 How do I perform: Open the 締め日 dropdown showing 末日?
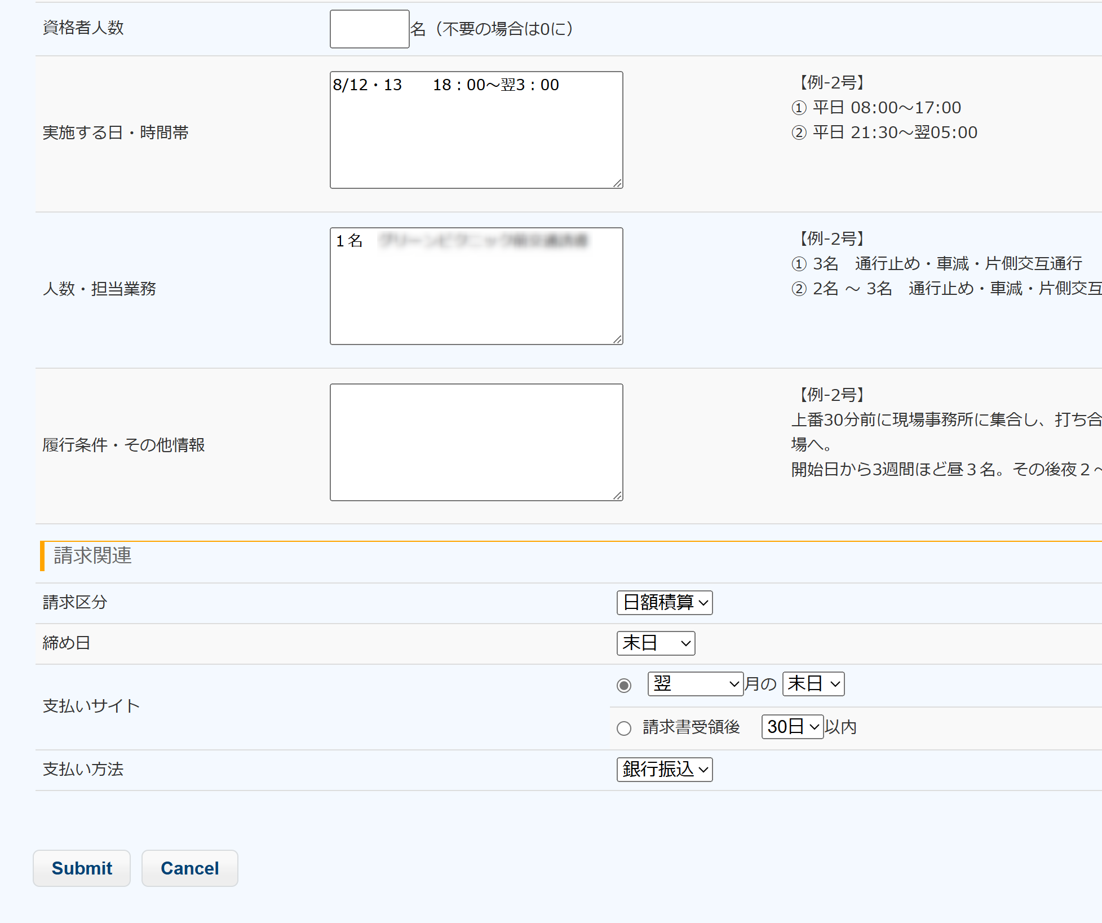click(x=656, y=643)
